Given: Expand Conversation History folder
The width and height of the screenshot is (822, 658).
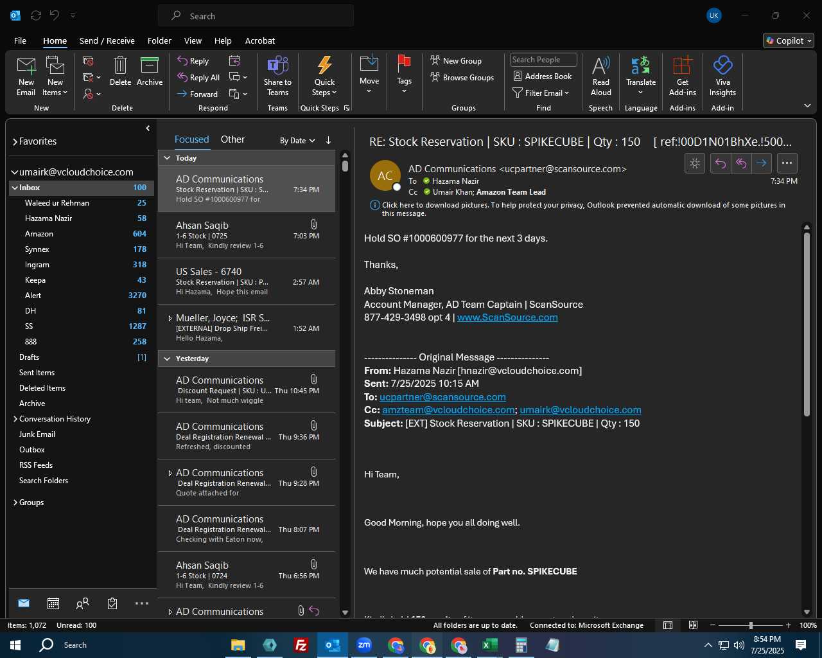Looking at the screenshot, I should click(x=15, y=419).
